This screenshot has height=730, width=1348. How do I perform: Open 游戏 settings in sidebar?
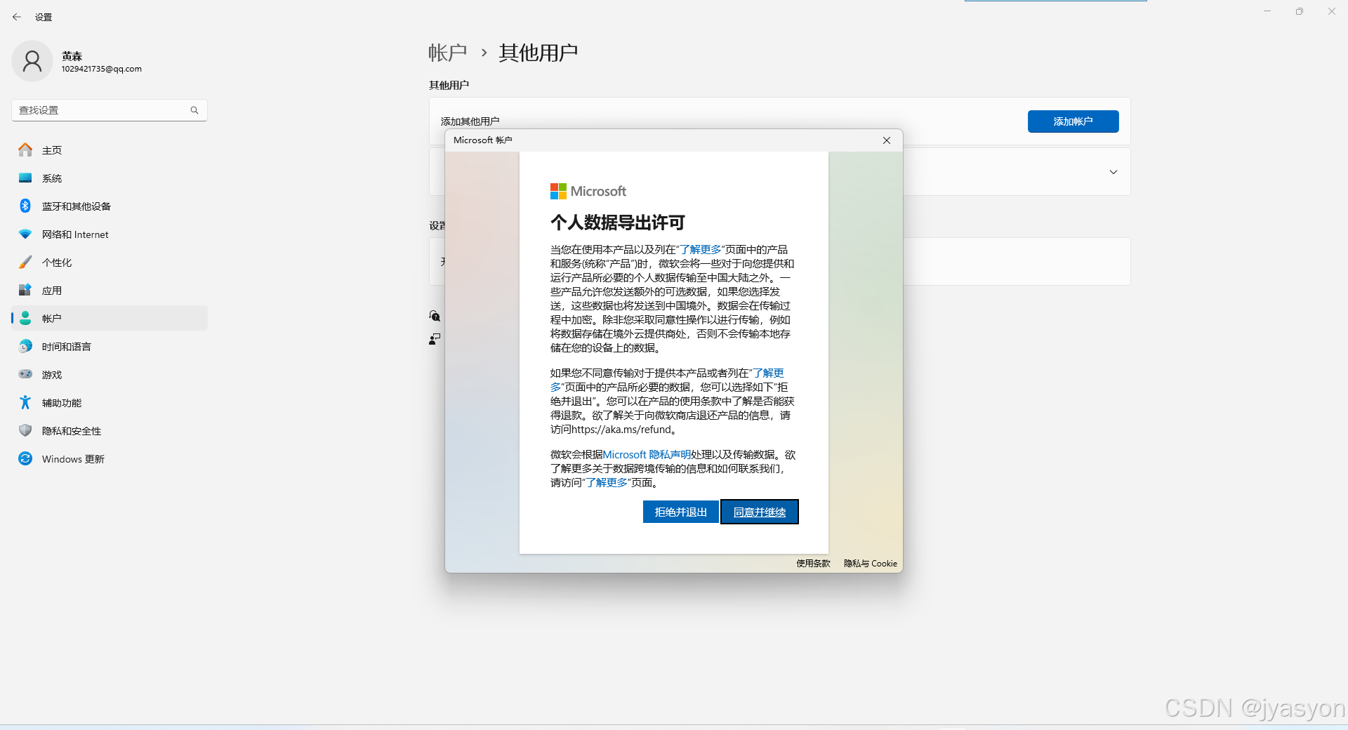(x=110, y=374)
